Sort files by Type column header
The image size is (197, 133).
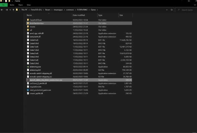point(100,15)
